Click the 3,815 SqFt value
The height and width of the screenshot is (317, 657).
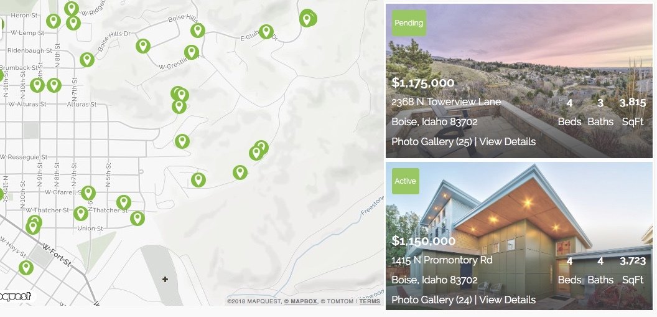click(633, 103)
